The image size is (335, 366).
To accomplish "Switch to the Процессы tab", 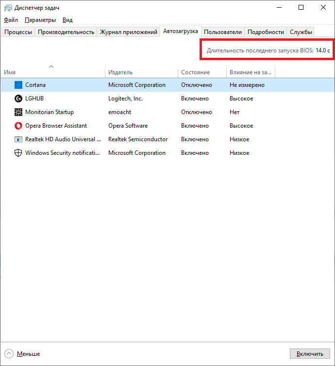I will pyautogui.click(x=18, y=32).
